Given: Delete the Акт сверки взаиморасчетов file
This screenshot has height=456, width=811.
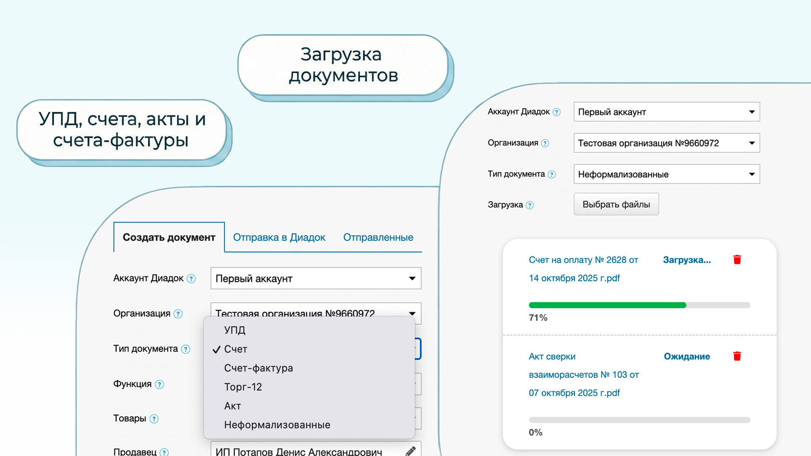Looking at the screenshot, I should coord(737,356).
